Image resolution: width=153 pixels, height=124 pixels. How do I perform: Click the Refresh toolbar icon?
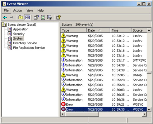[43, 17]
